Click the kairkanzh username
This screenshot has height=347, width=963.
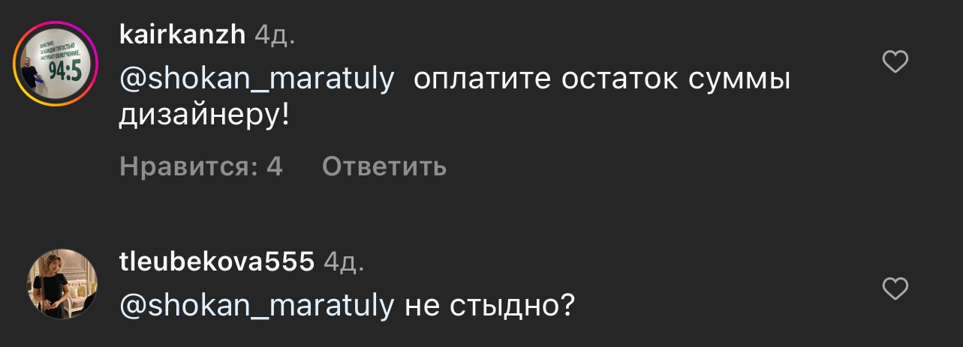[x=182, y=34]
